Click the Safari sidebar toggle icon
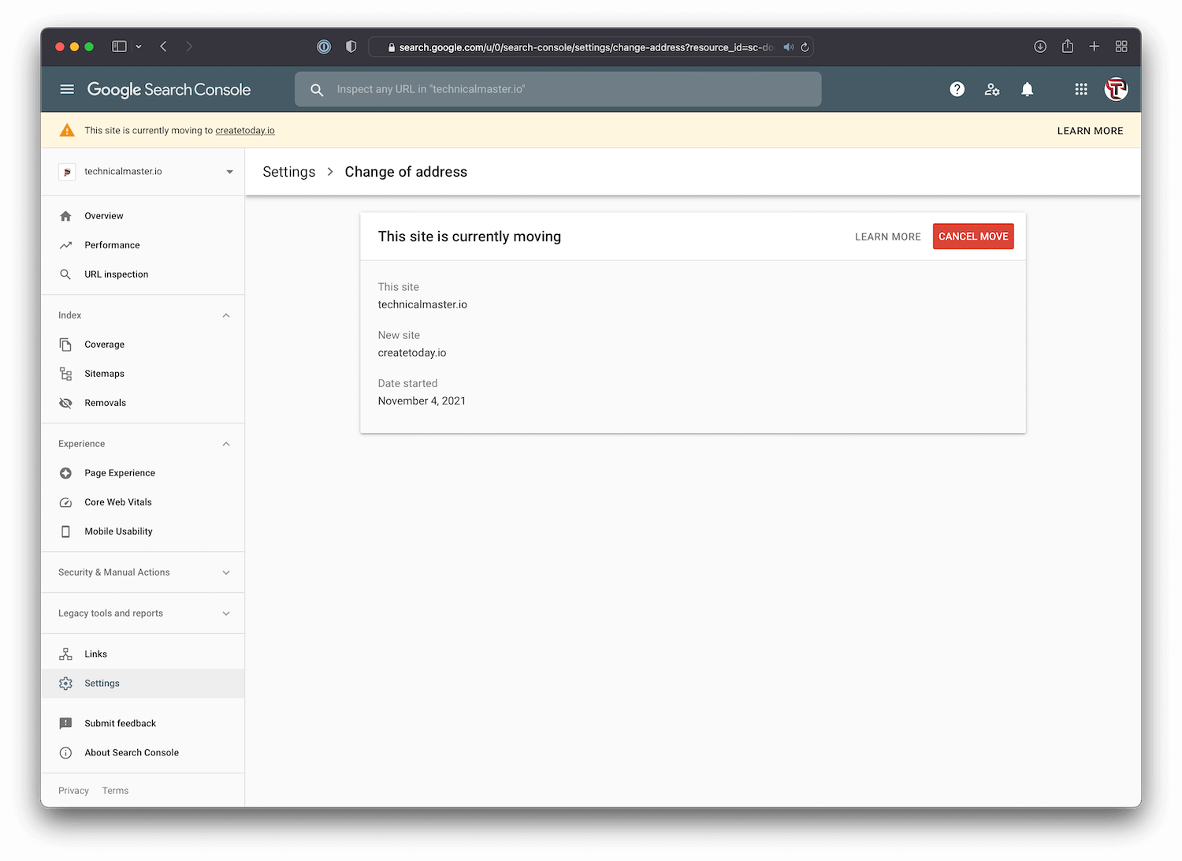Viewport: 1182px width, 861px height. coord(119,47)
